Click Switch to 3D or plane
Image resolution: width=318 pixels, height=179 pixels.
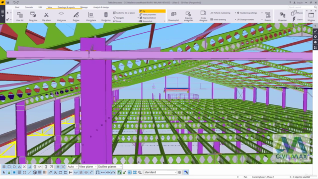coord(124,13)
